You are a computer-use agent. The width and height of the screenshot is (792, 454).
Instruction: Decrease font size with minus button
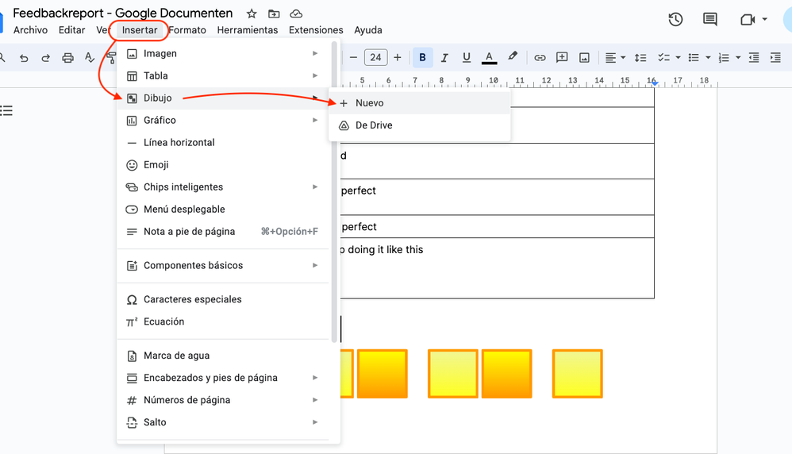pyautogui.click(x=354, y=58)
